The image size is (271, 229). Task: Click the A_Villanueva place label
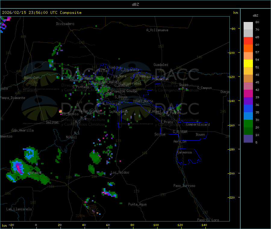click(x=157, y=30)
